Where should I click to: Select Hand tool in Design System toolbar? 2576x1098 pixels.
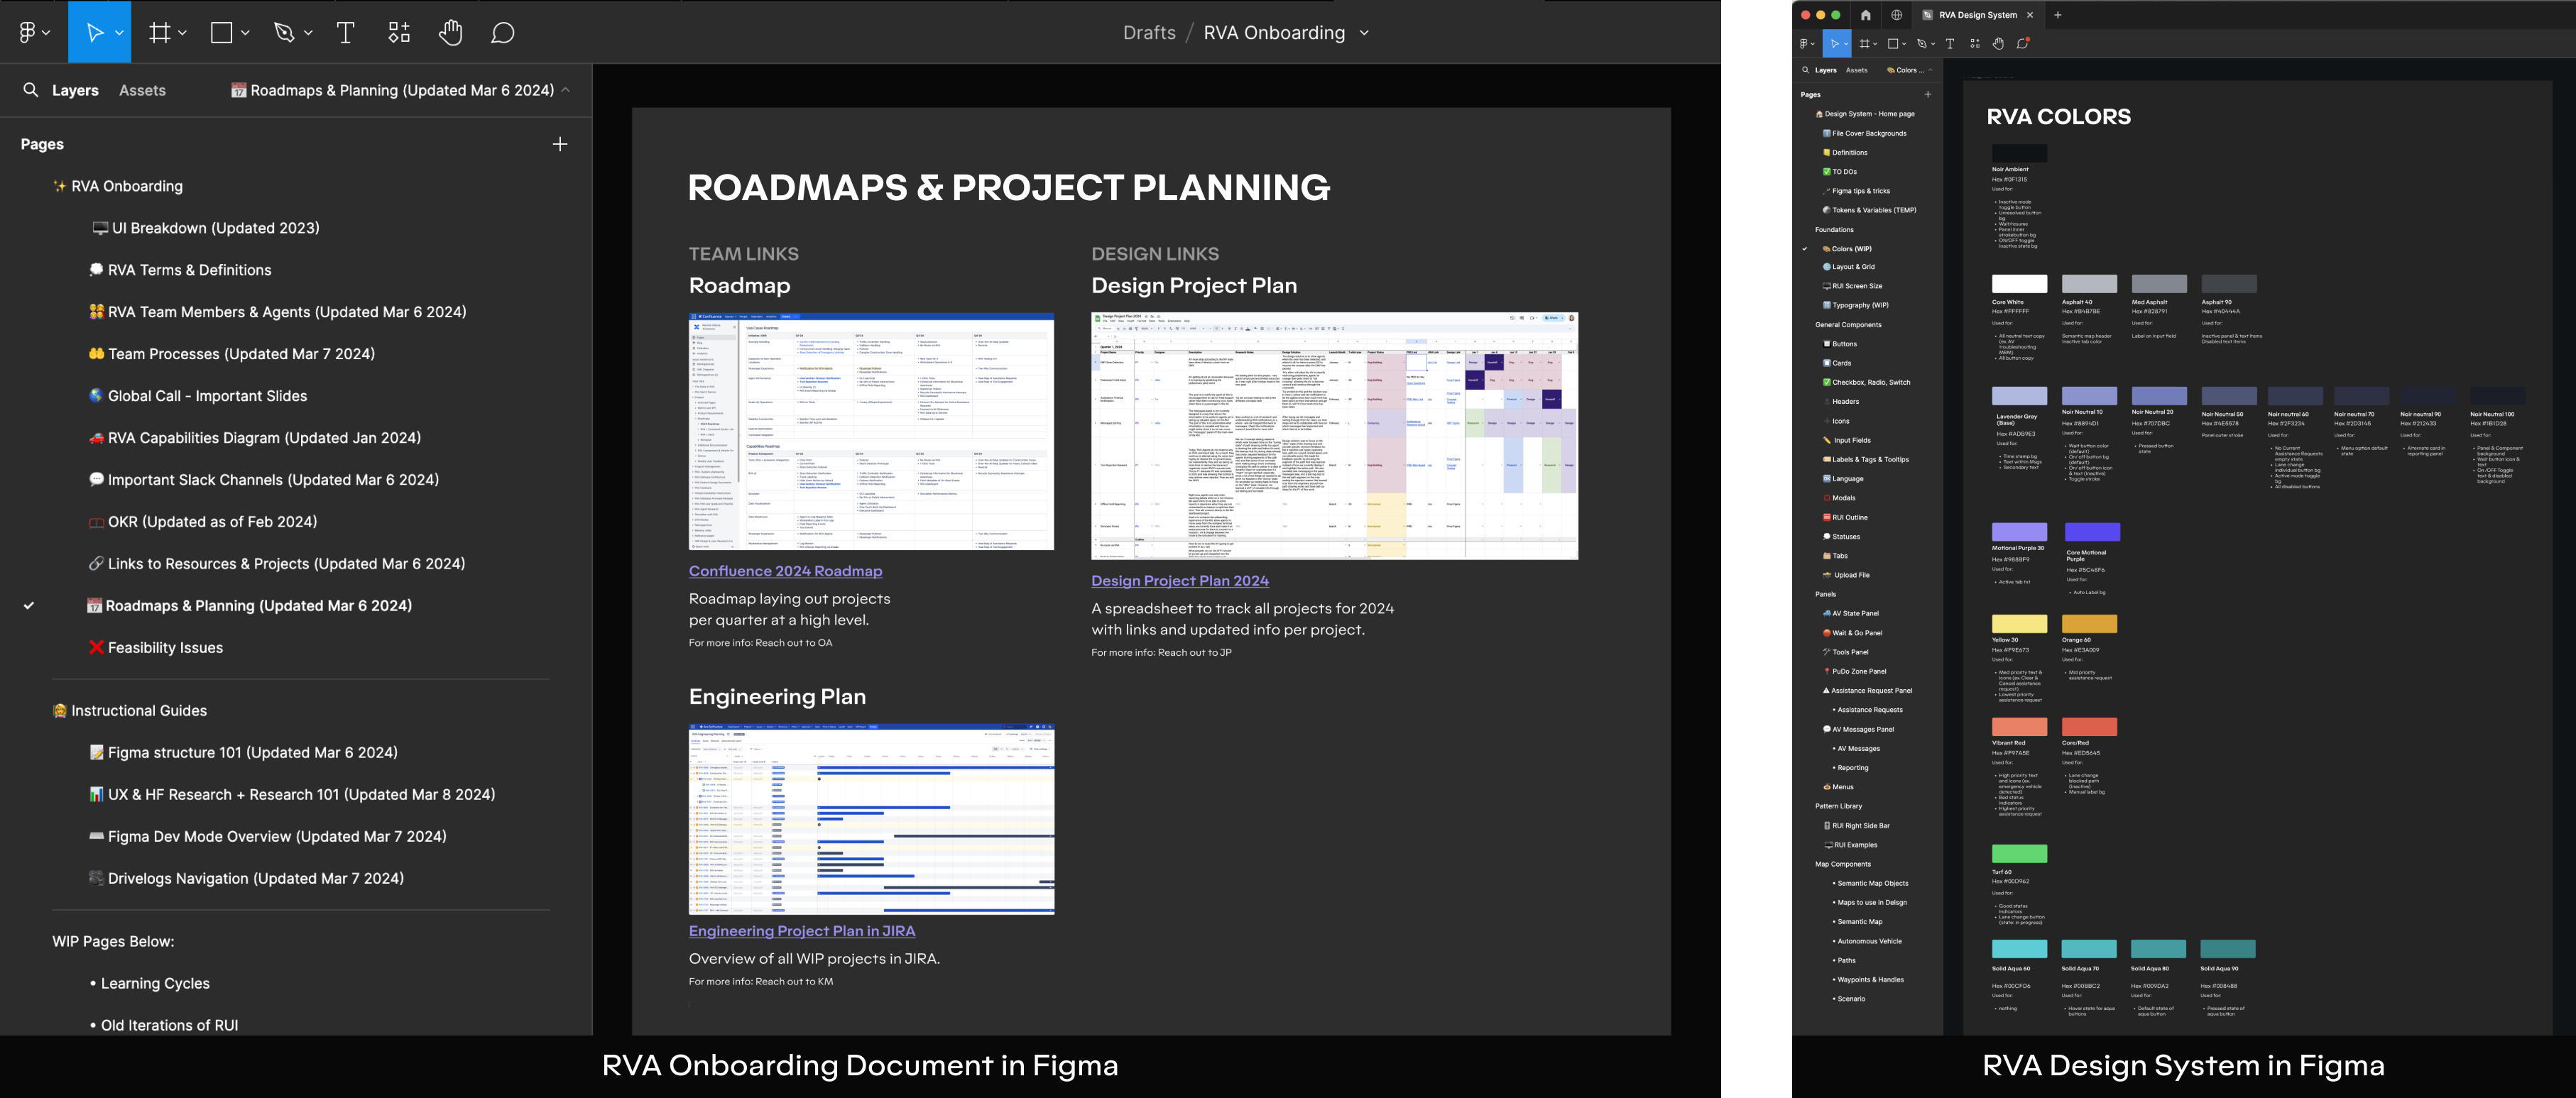(1998, 44)
